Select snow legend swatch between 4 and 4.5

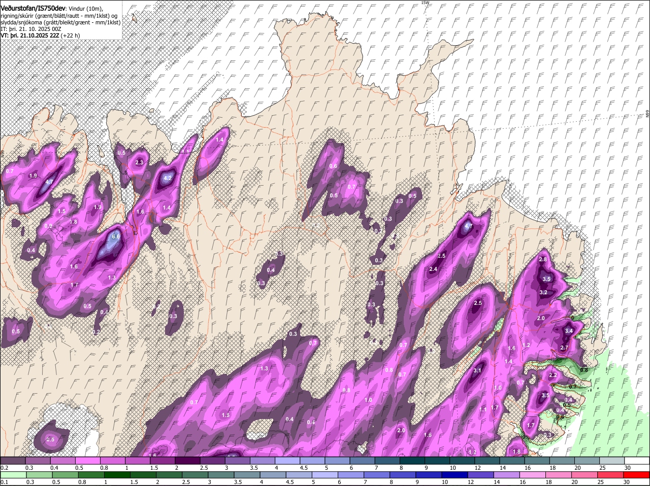(x=287, y=460)
